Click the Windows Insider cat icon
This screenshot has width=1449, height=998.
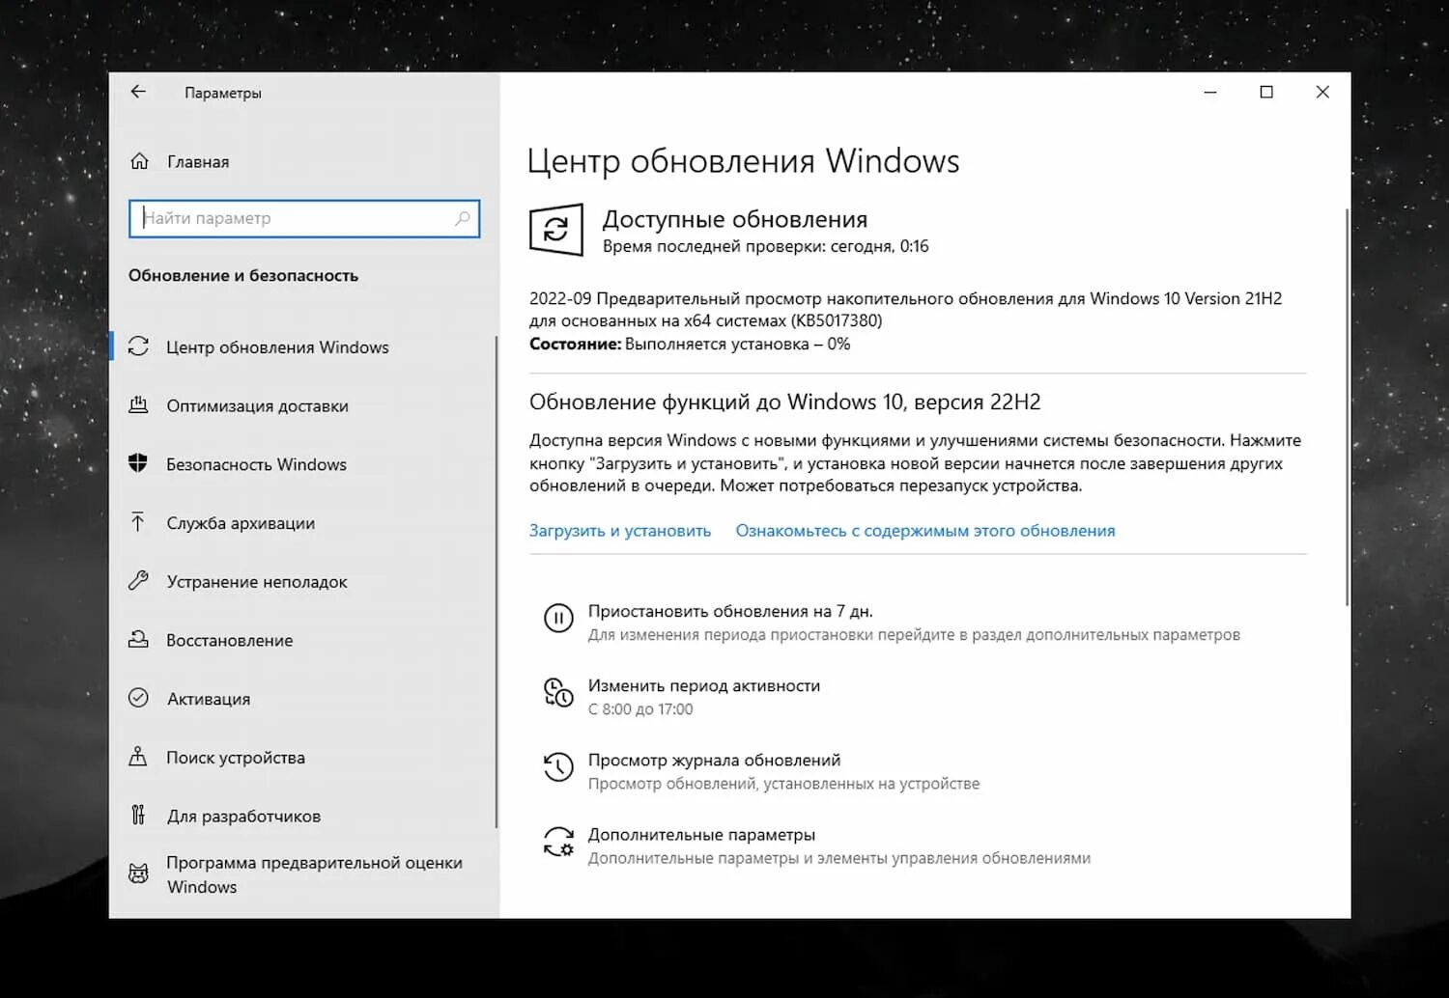click(x=138, y=874)
